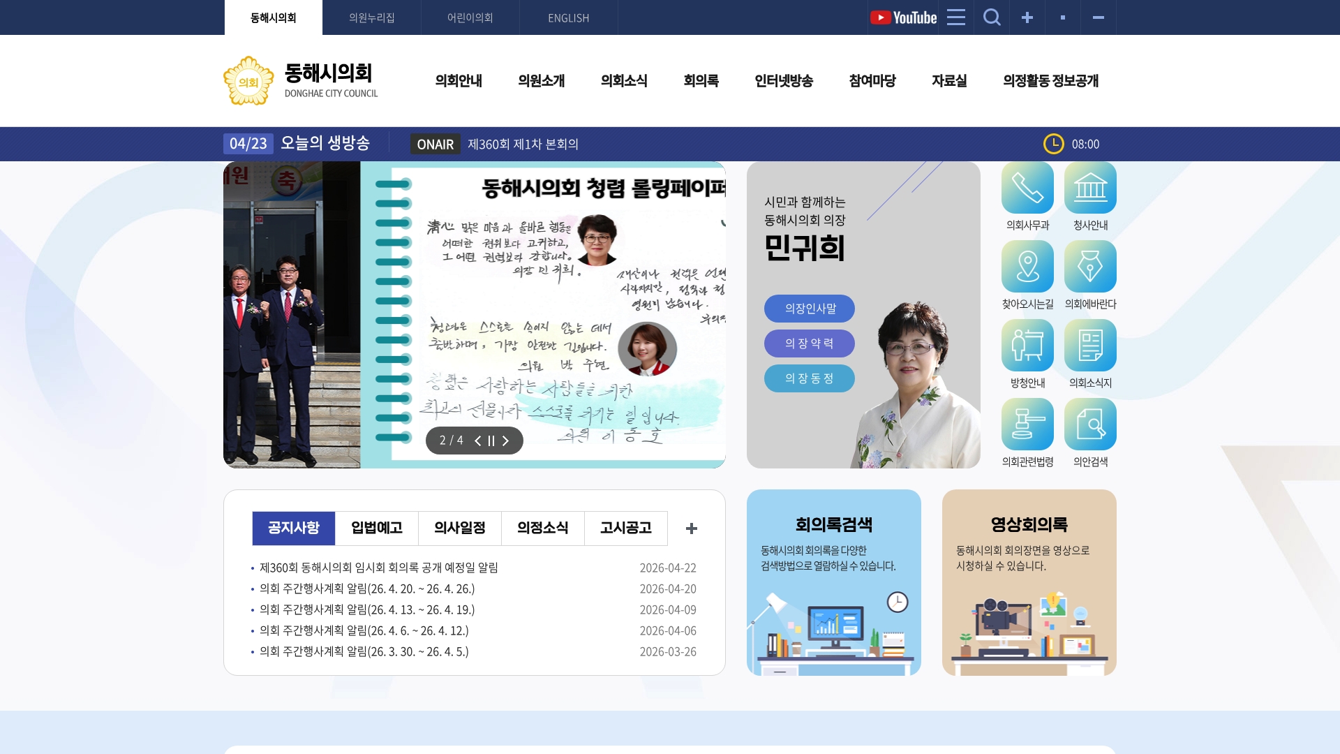This screenshot has height=754, width=1340.
Task: Open the 의원소개 main menu
Action: [542, 81]
